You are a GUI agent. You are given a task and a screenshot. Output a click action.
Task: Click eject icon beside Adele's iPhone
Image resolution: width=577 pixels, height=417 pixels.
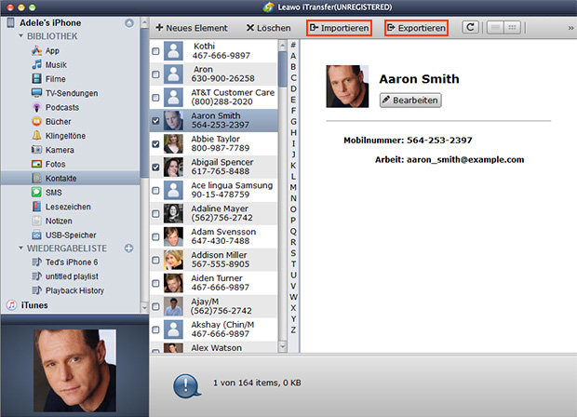tap(129, 23)
